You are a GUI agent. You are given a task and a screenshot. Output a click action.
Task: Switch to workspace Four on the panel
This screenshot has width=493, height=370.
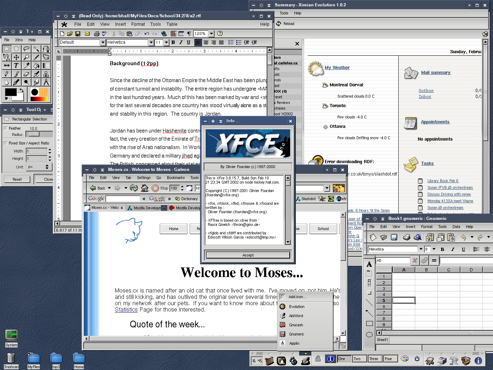(x=391, y=359)
